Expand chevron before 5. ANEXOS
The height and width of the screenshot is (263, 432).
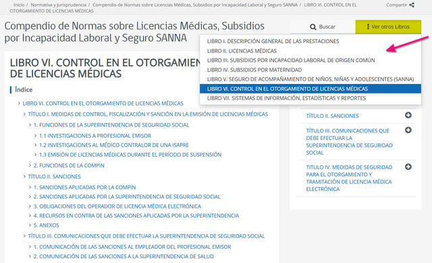point(30,225)
